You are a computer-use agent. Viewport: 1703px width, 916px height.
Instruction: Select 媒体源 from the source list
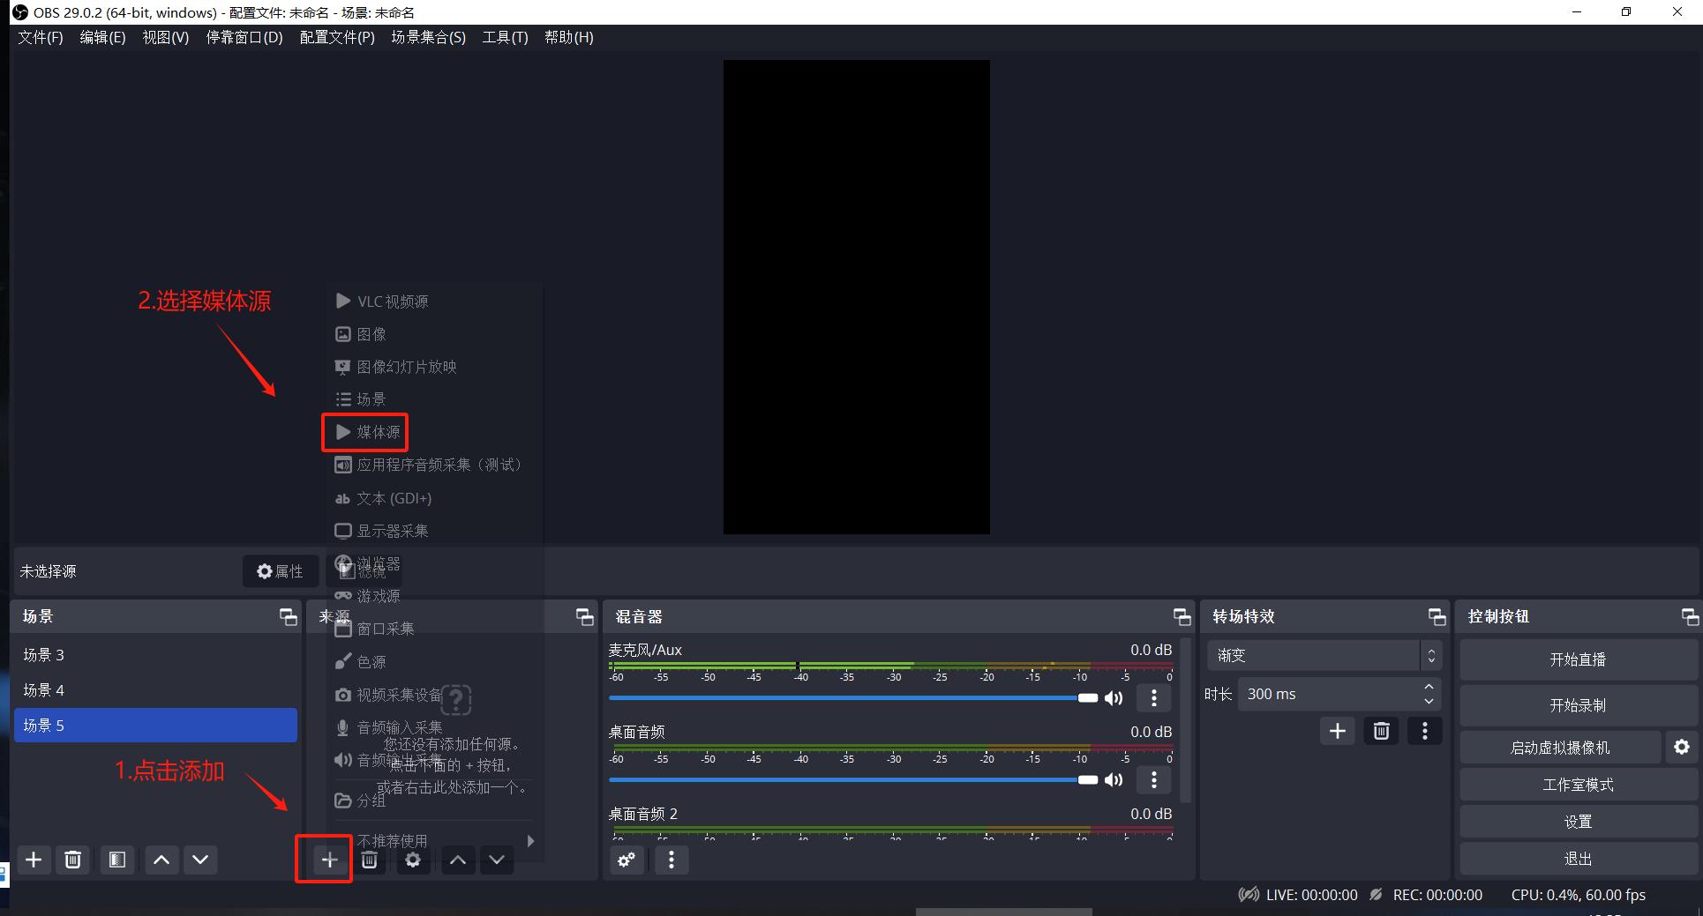pos(378,432)
